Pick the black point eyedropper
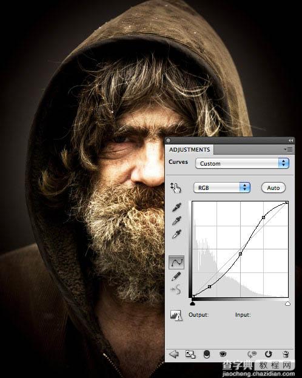This screenshot has height=378, width=302. click(176, 207)
